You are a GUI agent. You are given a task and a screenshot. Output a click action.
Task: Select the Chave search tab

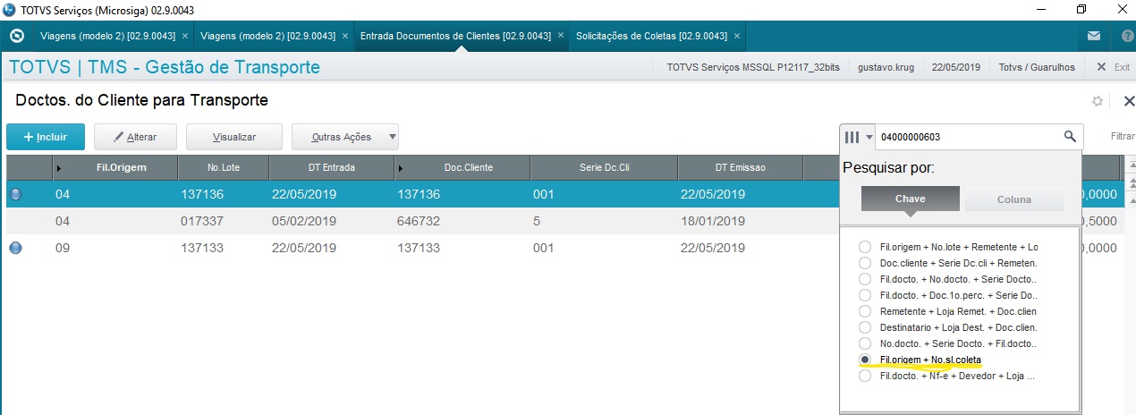[911, 199]
